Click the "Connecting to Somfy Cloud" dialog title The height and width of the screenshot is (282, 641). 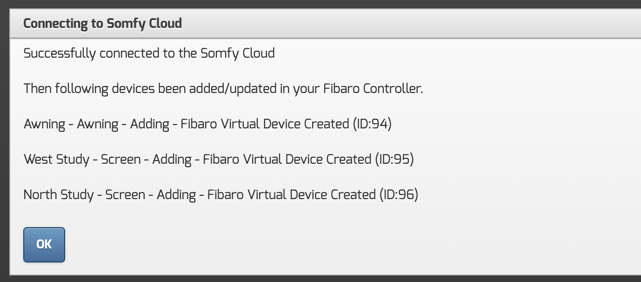coord(102,24)
